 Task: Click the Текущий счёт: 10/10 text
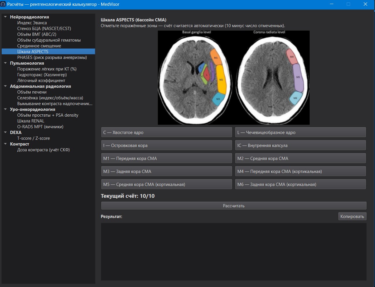pos(128,196)
